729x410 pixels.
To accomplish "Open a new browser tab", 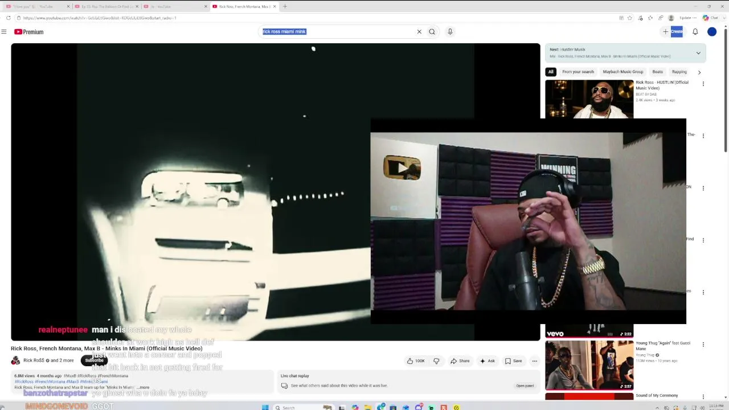I will click(x=285, y=6).
